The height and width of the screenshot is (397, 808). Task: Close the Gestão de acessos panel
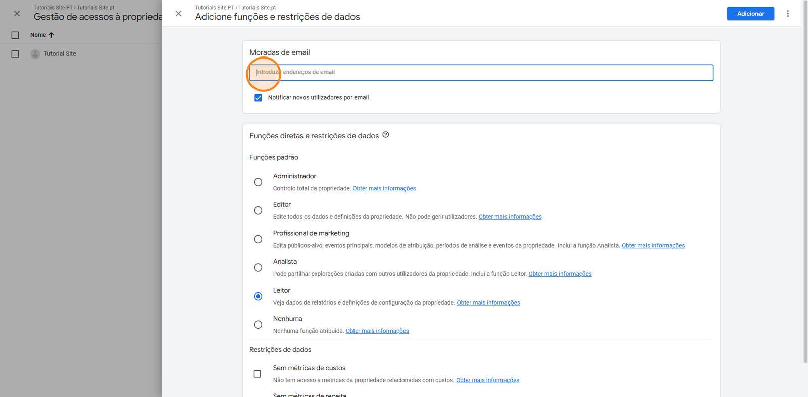click(17, 14)
